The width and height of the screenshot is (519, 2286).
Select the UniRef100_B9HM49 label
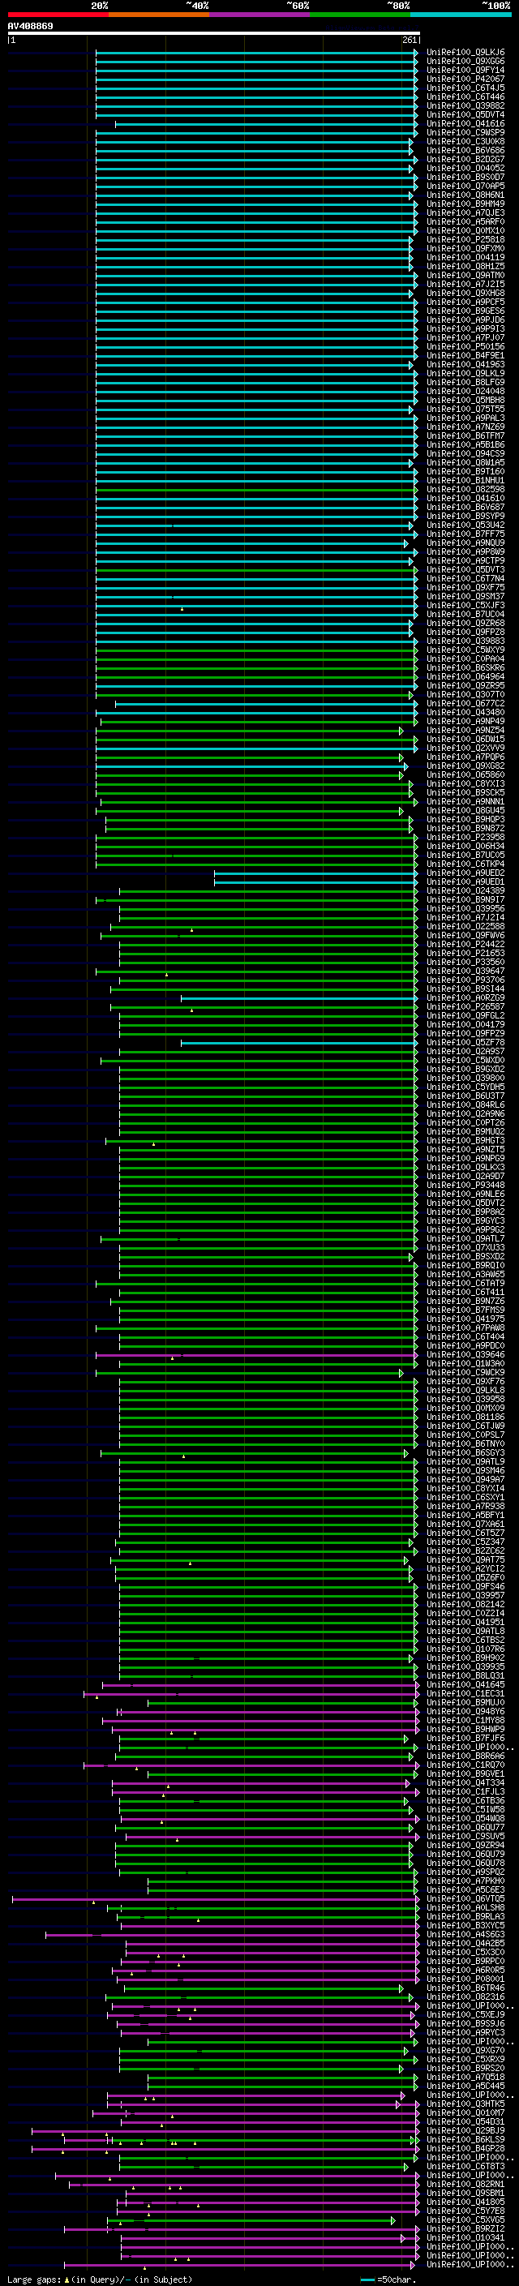point(465,204)
